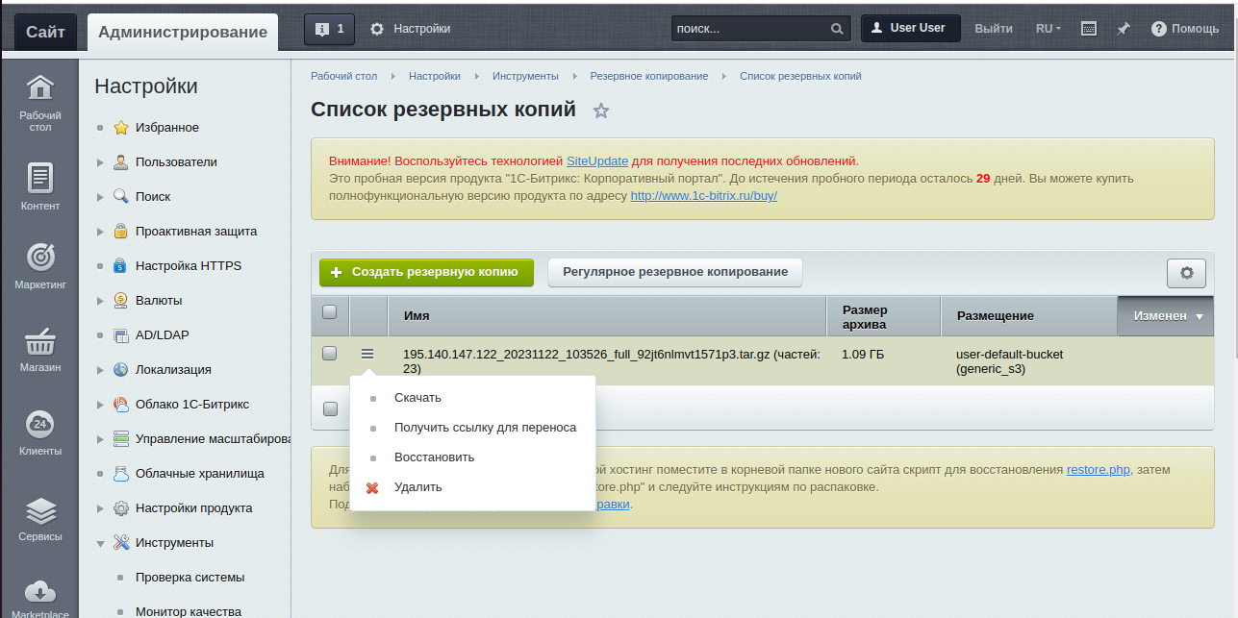Open Проверка системы tree item

click(x=189, y=578)
